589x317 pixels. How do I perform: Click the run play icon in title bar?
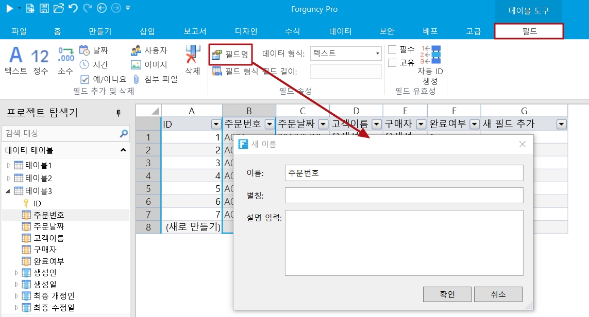tap(9, 8)
